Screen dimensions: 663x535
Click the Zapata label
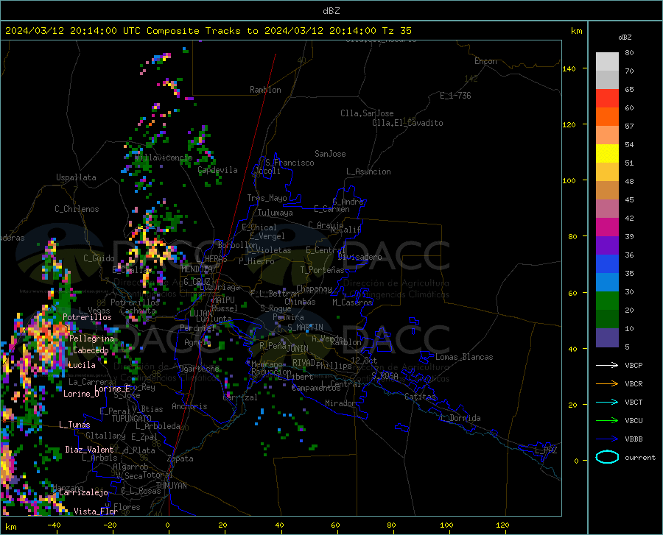(x=180, y=458)
